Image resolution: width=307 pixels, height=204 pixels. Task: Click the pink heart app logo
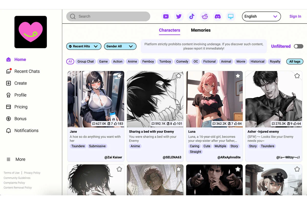coord(31,32)
